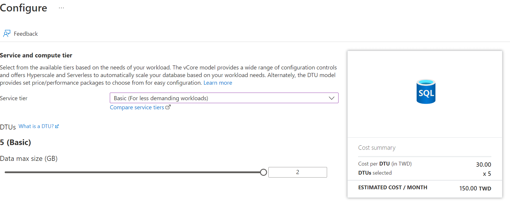Click the Service and compute tier heading
This screenshot has height=201, width=510.
click(36, 55)
